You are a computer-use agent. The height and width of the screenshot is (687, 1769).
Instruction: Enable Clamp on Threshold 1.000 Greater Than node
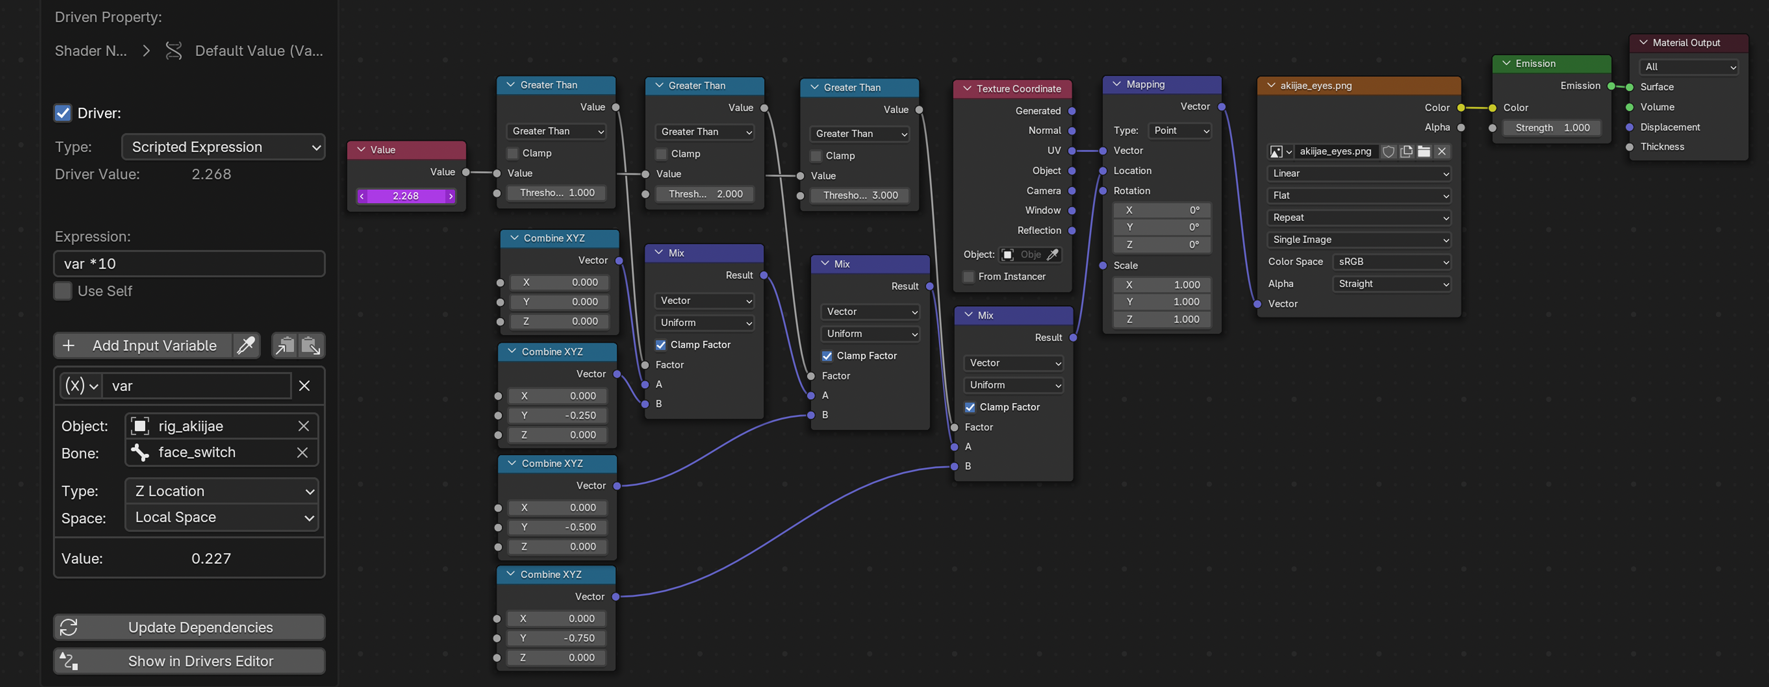pos(512,153)
